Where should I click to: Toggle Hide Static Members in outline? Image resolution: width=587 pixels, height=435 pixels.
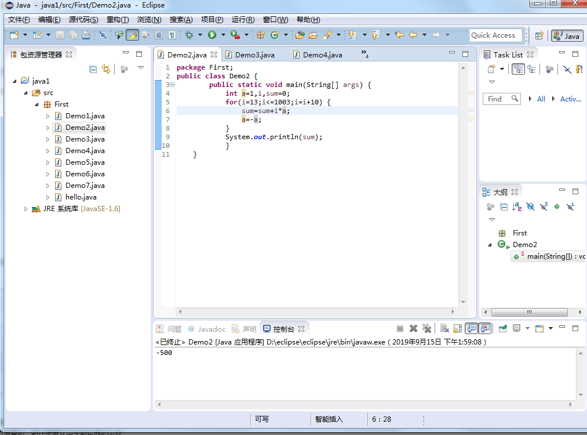coord(544,206)
